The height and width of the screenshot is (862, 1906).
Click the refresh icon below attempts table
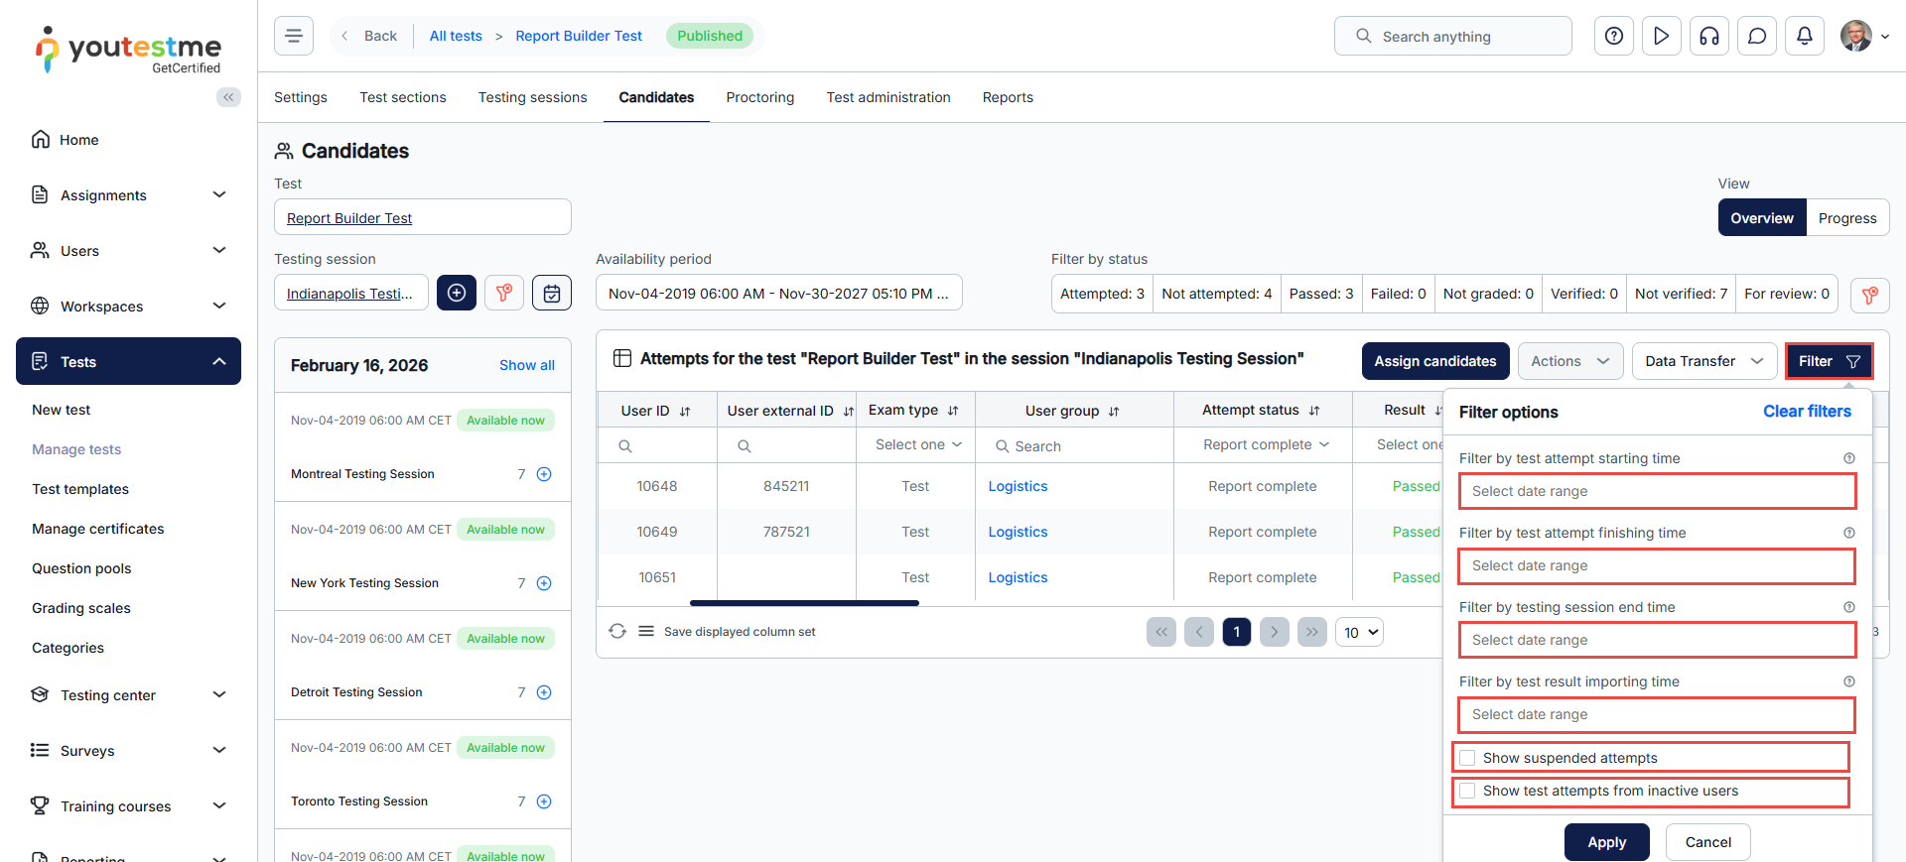pyautogui.click(x=617, y=632)
